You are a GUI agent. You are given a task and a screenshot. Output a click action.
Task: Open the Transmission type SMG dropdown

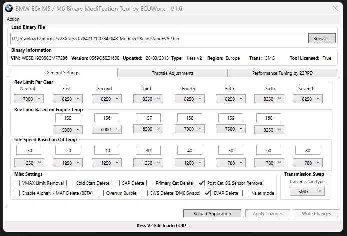[306, 191]
